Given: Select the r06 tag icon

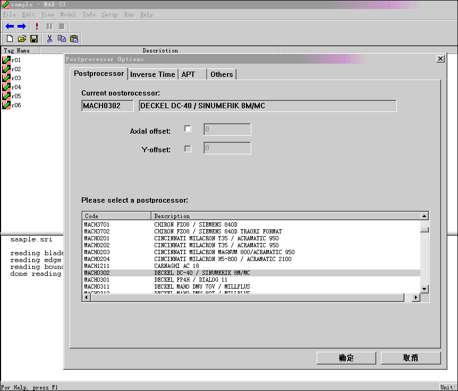Looking at the screenshot, I should click(6, 105).
